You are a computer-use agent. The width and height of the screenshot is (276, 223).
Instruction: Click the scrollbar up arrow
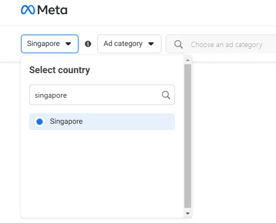click(188, 60)
